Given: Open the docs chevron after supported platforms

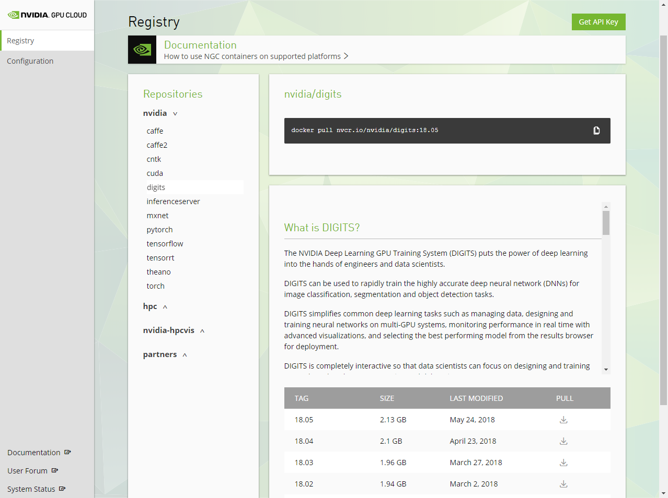Looking at the screenshot, I should click(x=346, y=56).
